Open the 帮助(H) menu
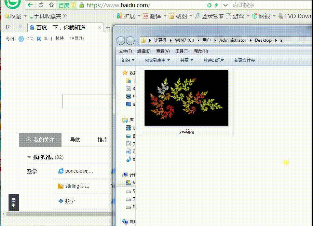The width and height of the screenshot is (313, 226). [x=201, y=51]
